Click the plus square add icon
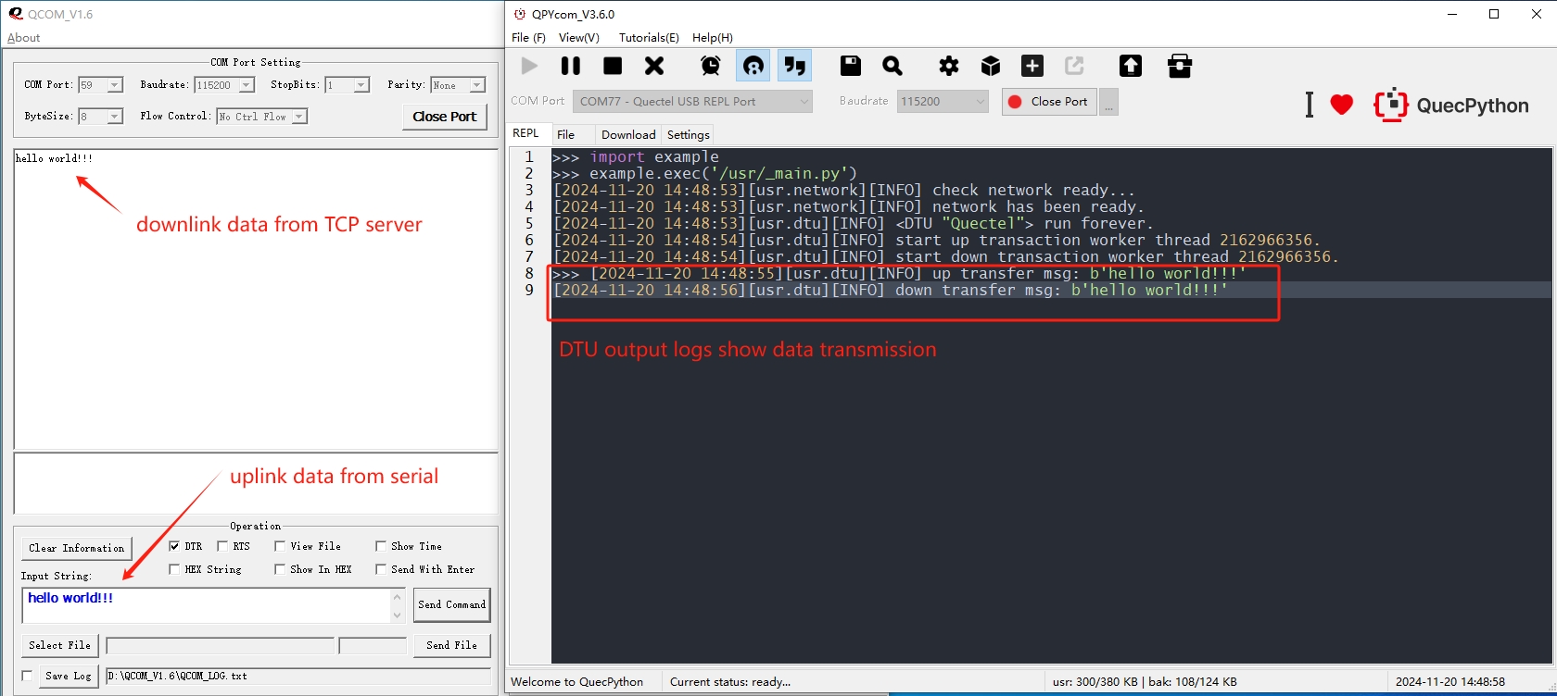The width and height of the screenshot is (1557, 696). point(1032,66)
